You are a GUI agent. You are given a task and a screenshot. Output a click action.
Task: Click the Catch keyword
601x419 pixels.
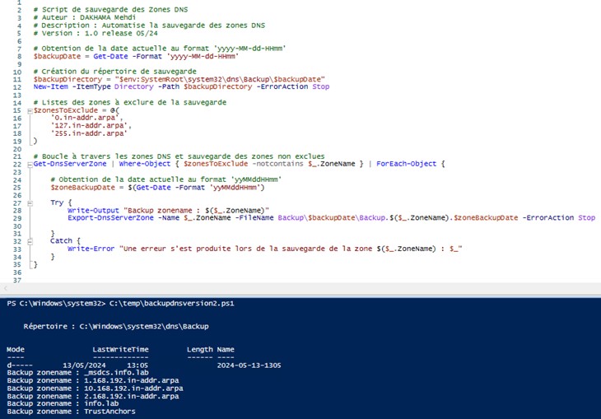tap(61, 240)
